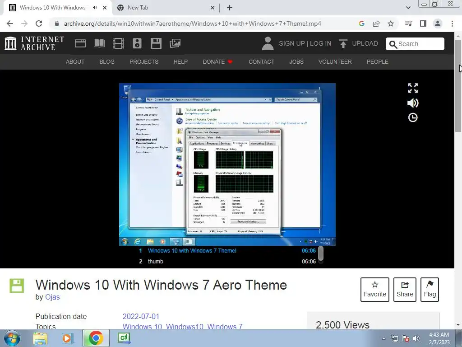Screen dimensions: 462x347
Task: Select the Windows 10 With Windows tab
Action: [57, 8]
